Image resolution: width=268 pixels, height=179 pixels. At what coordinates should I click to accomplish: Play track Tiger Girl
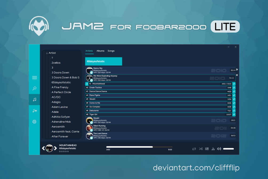(x=159, y=115)
